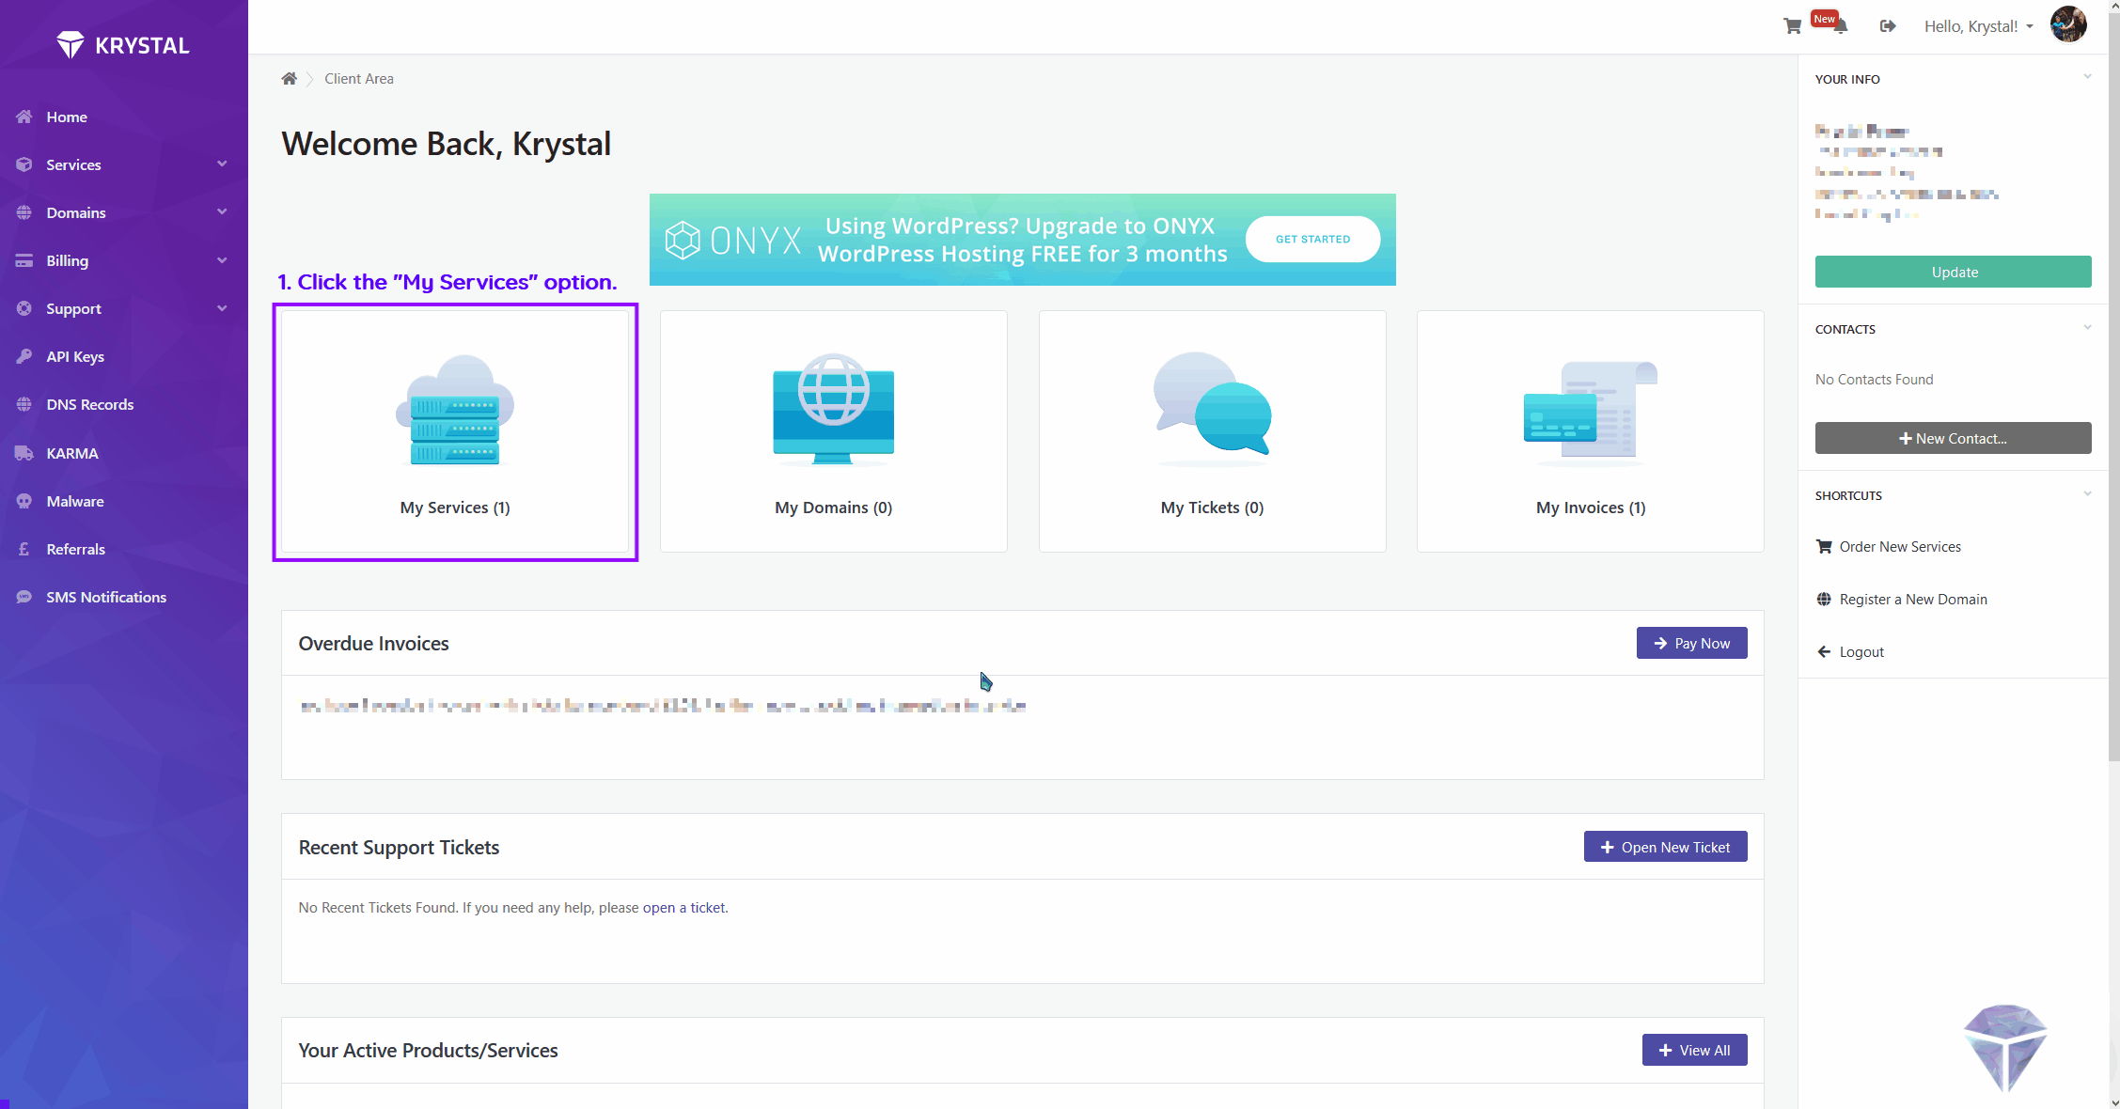
Task: Click the DNS Records globe icon
Action: tap(24, 404)
